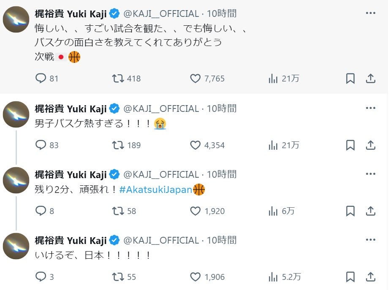The width and height of the screenshot is (389, 290).
Task: Bookmark the "残り2分、頑張れ" tweet
Action: (351, 211)
